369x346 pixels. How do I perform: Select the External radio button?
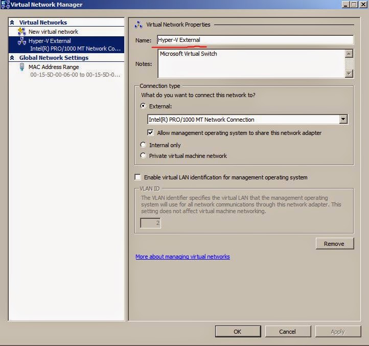tap(143, 106)
